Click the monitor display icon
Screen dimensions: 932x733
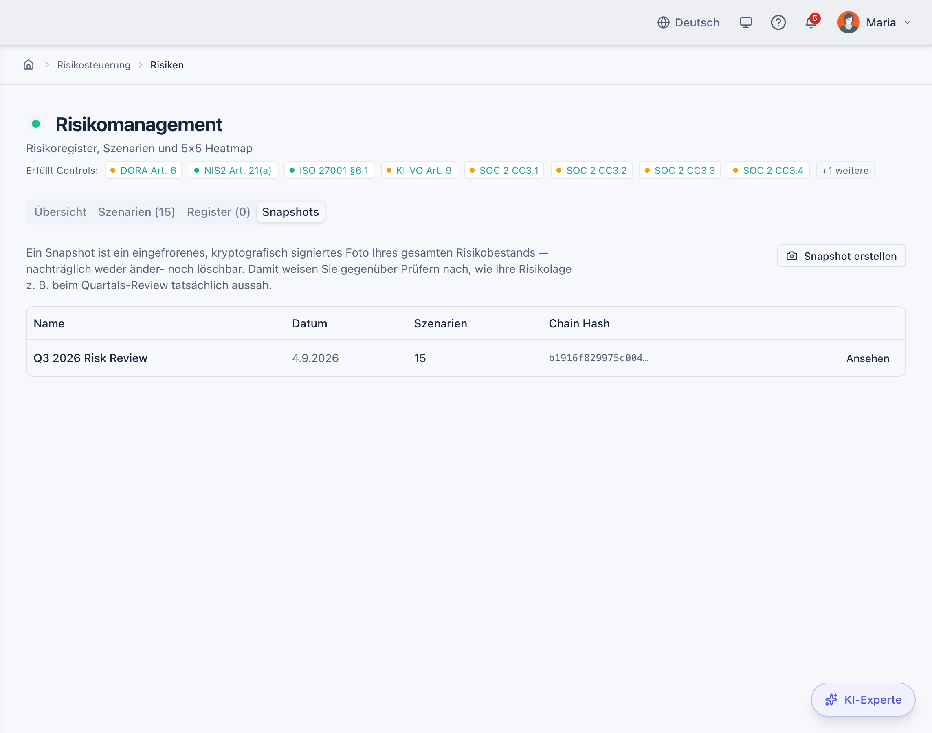tap(746, 22)
